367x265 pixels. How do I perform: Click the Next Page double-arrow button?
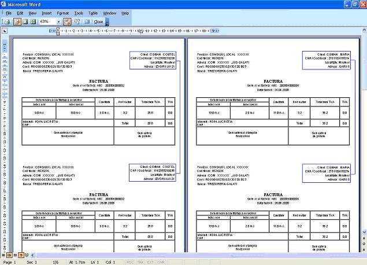[364, 249]
